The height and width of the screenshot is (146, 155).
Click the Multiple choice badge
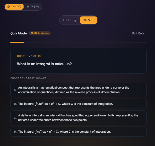40,33
